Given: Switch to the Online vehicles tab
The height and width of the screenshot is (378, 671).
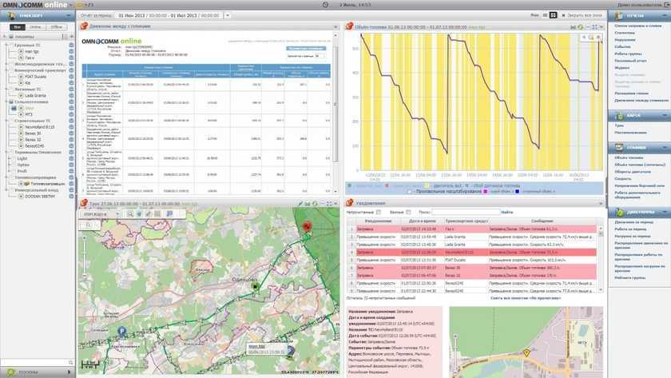Looking at the screenshot, I should click(x=37, y=27).
